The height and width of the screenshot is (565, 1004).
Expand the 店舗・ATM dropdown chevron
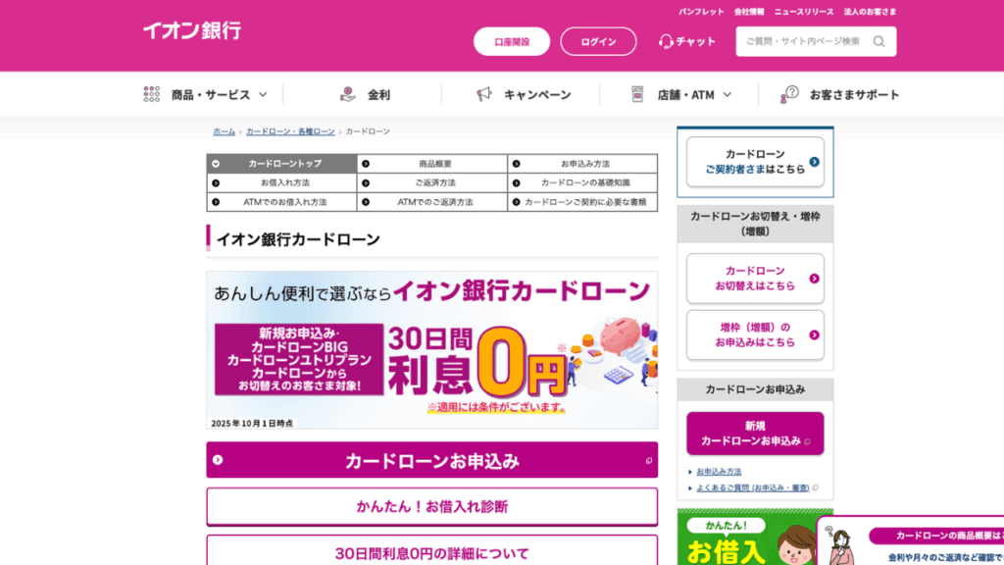pos(726,94)
